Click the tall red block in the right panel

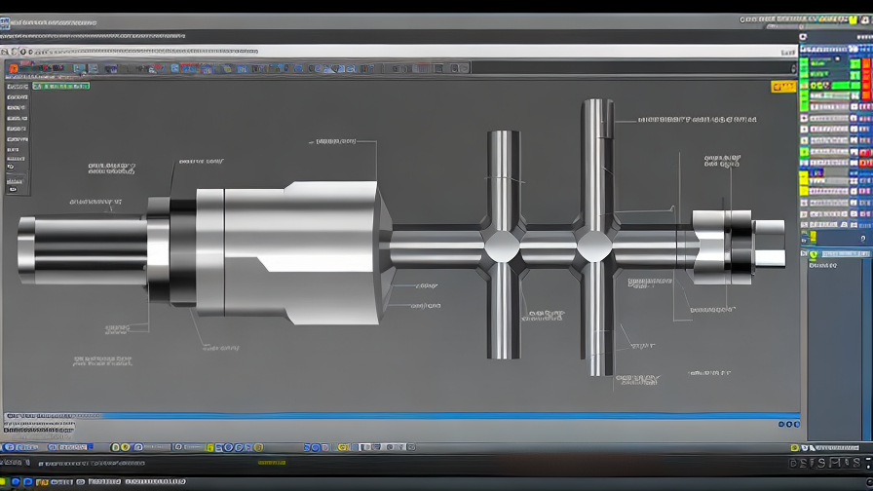click(x=866, y=80)
